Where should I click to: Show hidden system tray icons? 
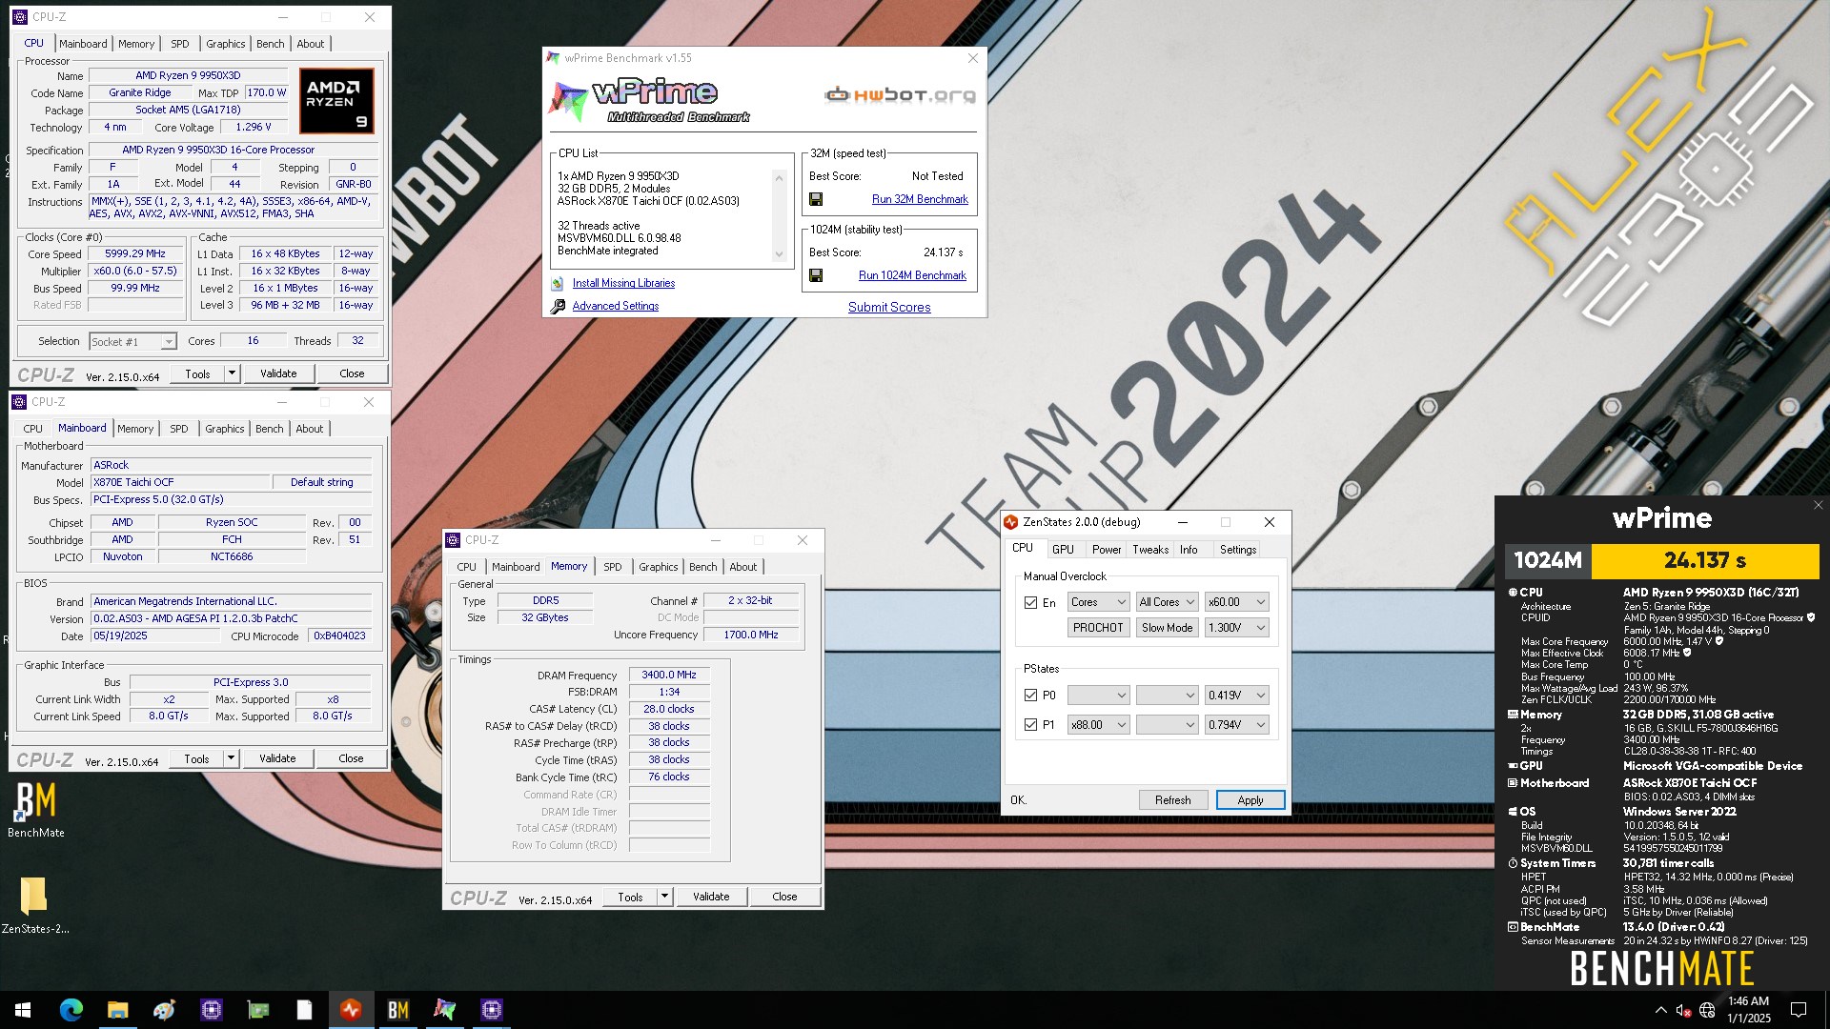pos(1660,1010)
